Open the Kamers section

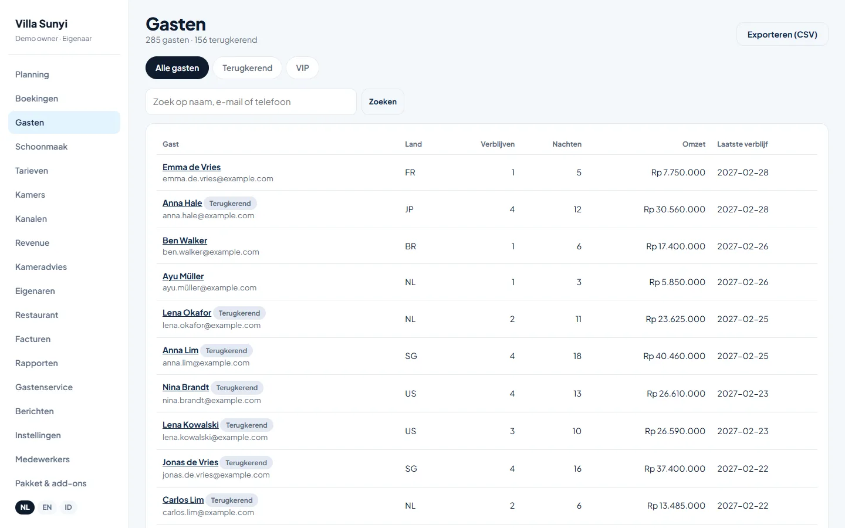click(64, 195)
